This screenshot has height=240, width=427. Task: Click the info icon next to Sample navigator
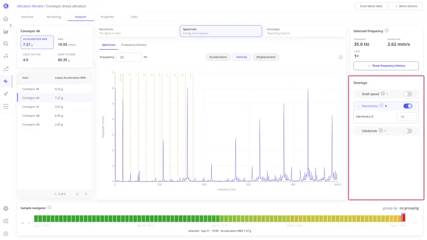coord(49,207)
